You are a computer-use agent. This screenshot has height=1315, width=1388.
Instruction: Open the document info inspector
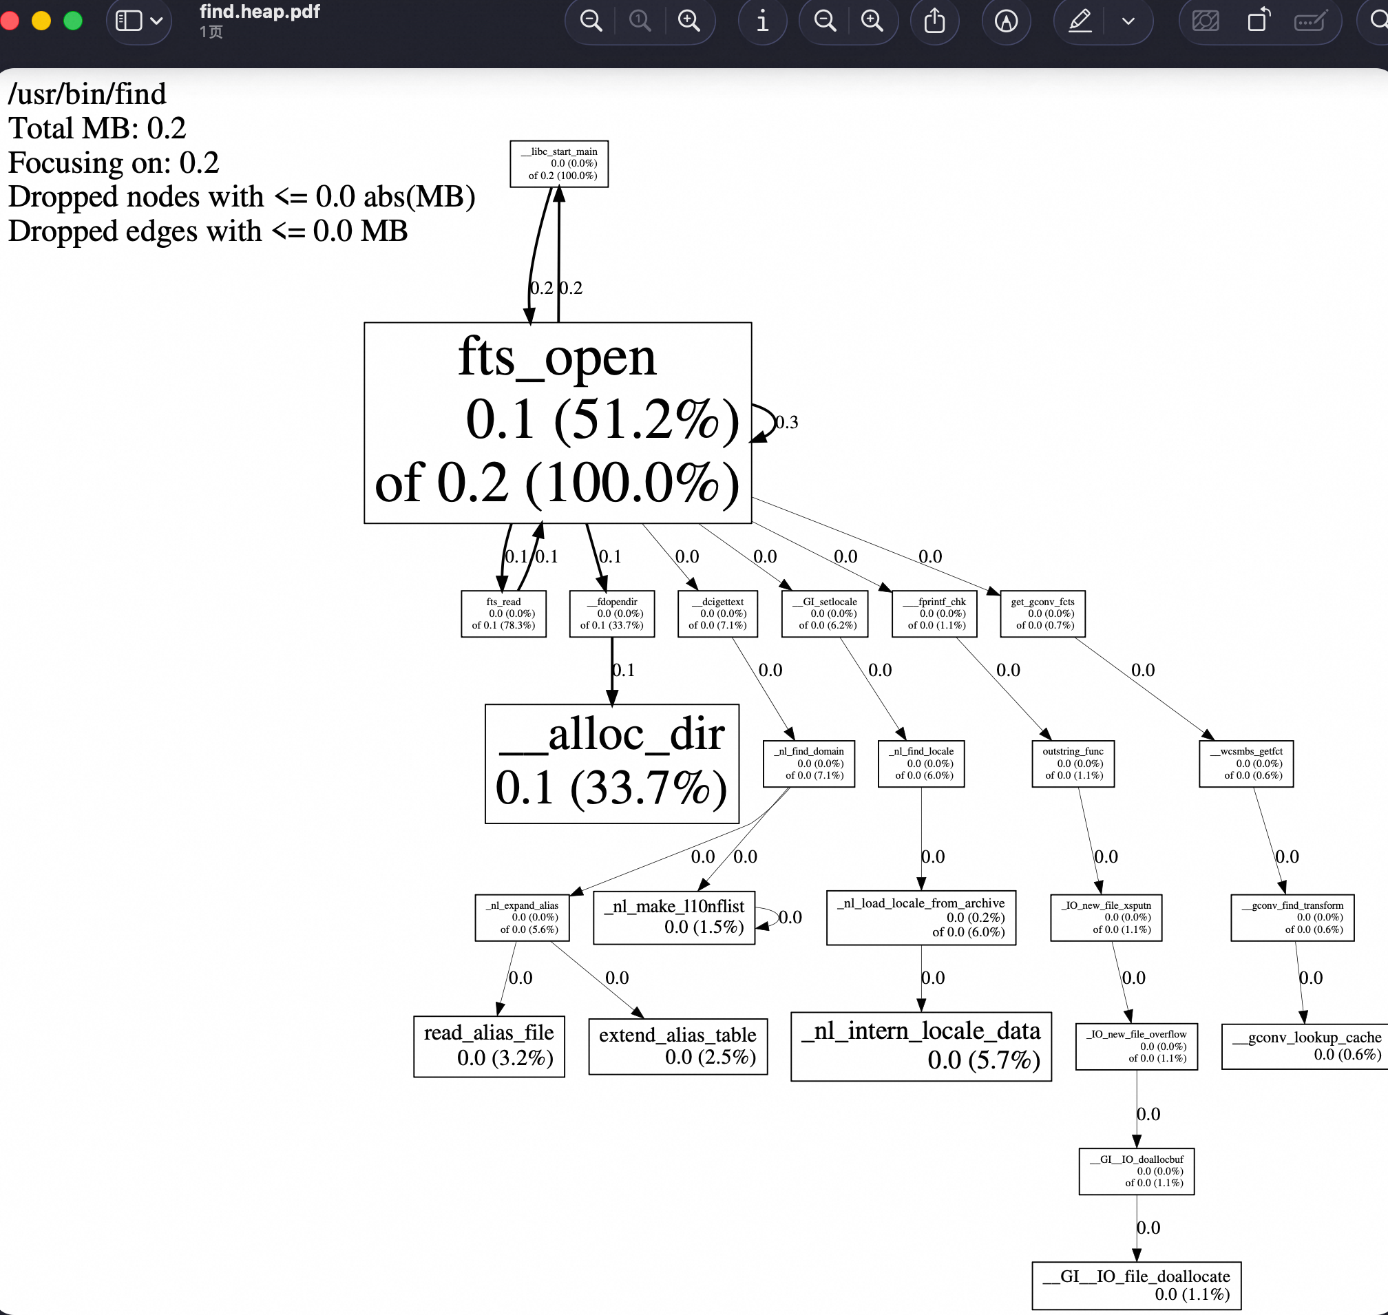point(763,21)
